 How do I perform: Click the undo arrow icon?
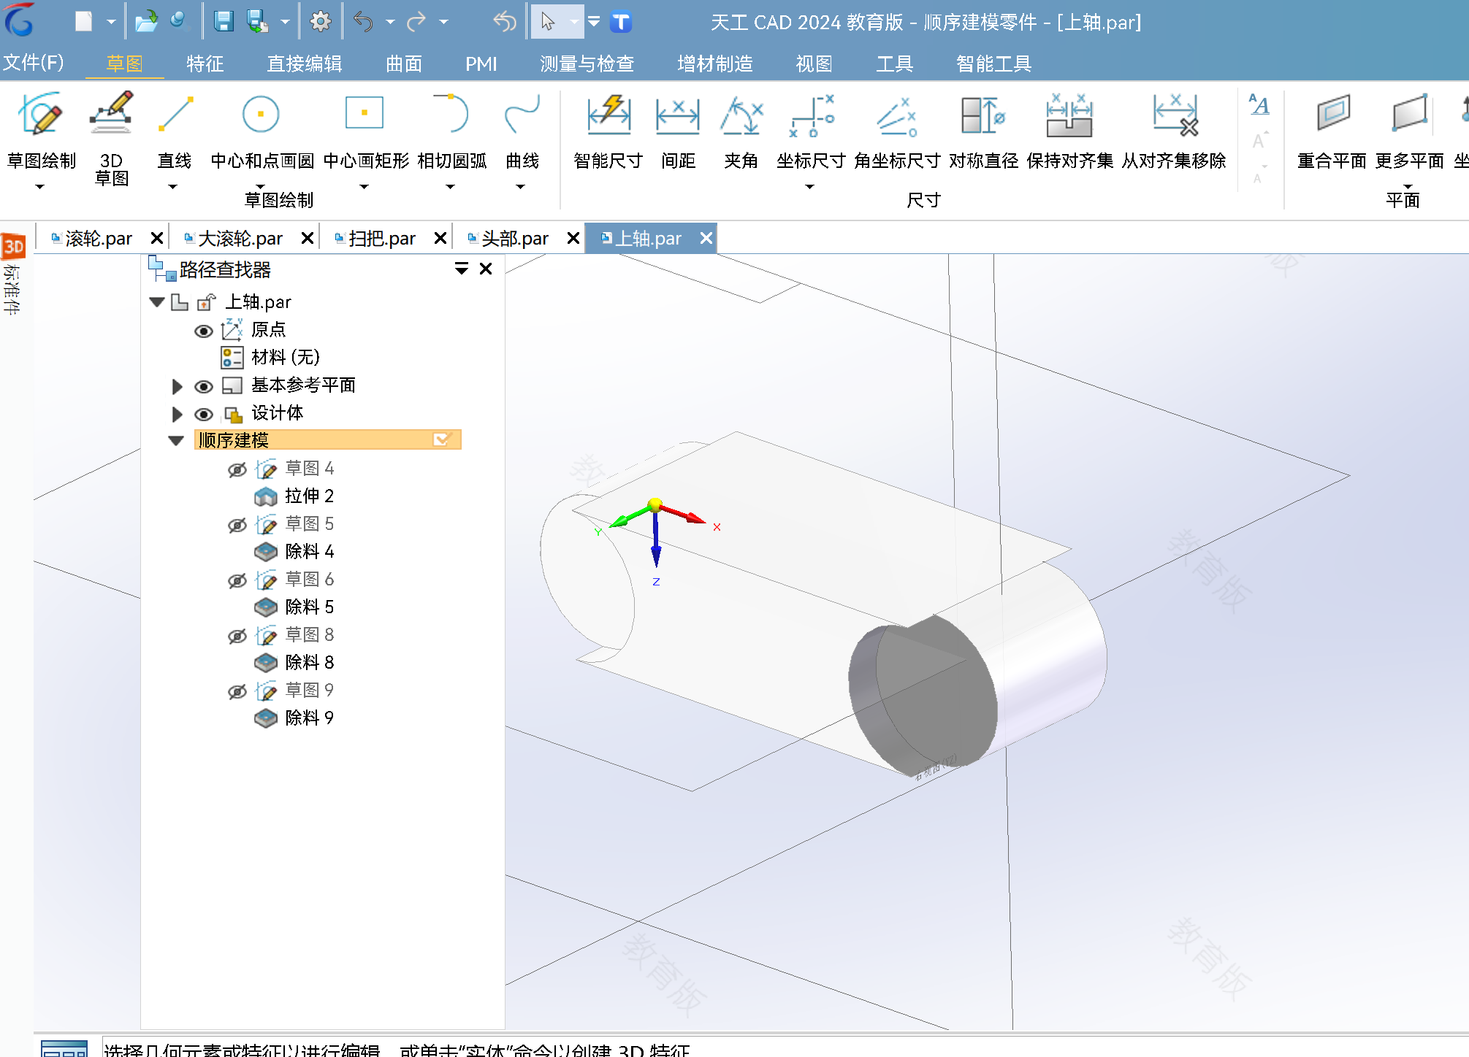pos(363,22)
